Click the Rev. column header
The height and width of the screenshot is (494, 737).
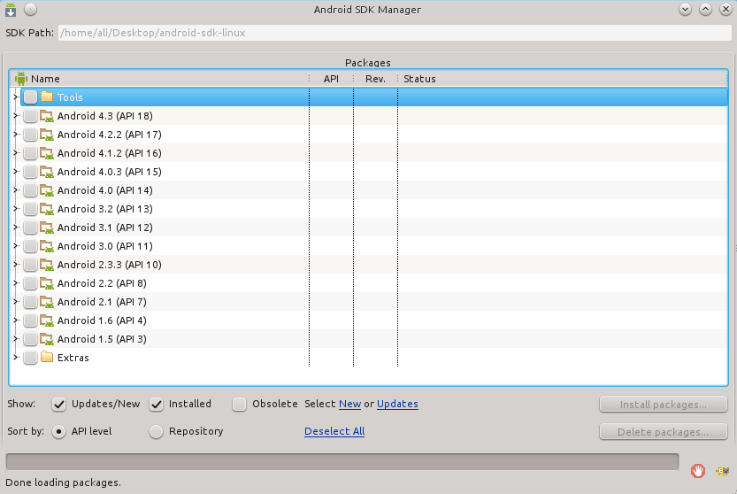[x=375, y=79]
